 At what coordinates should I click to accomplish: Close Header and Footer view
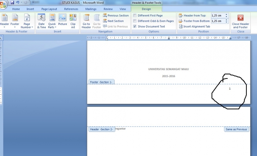click(x=240, y=21)
